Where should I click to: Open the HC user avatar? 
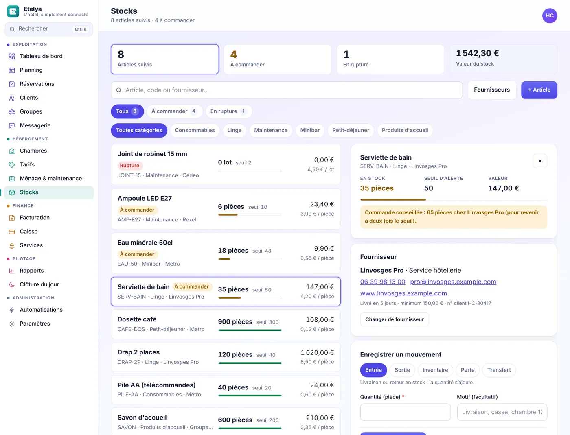click(550, 16)
